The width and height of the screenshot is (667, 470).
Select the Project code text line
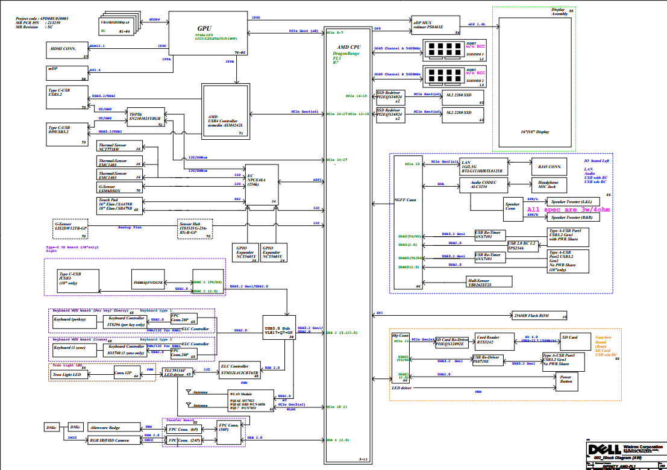pyautogui.click(x=42, y=19)
